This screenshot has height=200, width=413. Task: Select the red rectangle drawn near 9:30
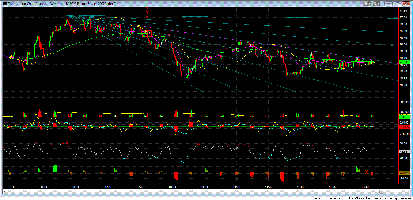(x=148, y=34)
